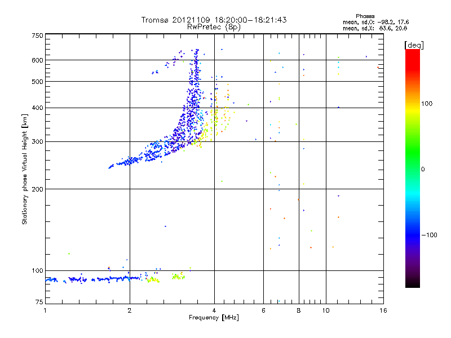451x338 pixels.
Task: Click the black bottom of the color bar
Action: [413, 283]
